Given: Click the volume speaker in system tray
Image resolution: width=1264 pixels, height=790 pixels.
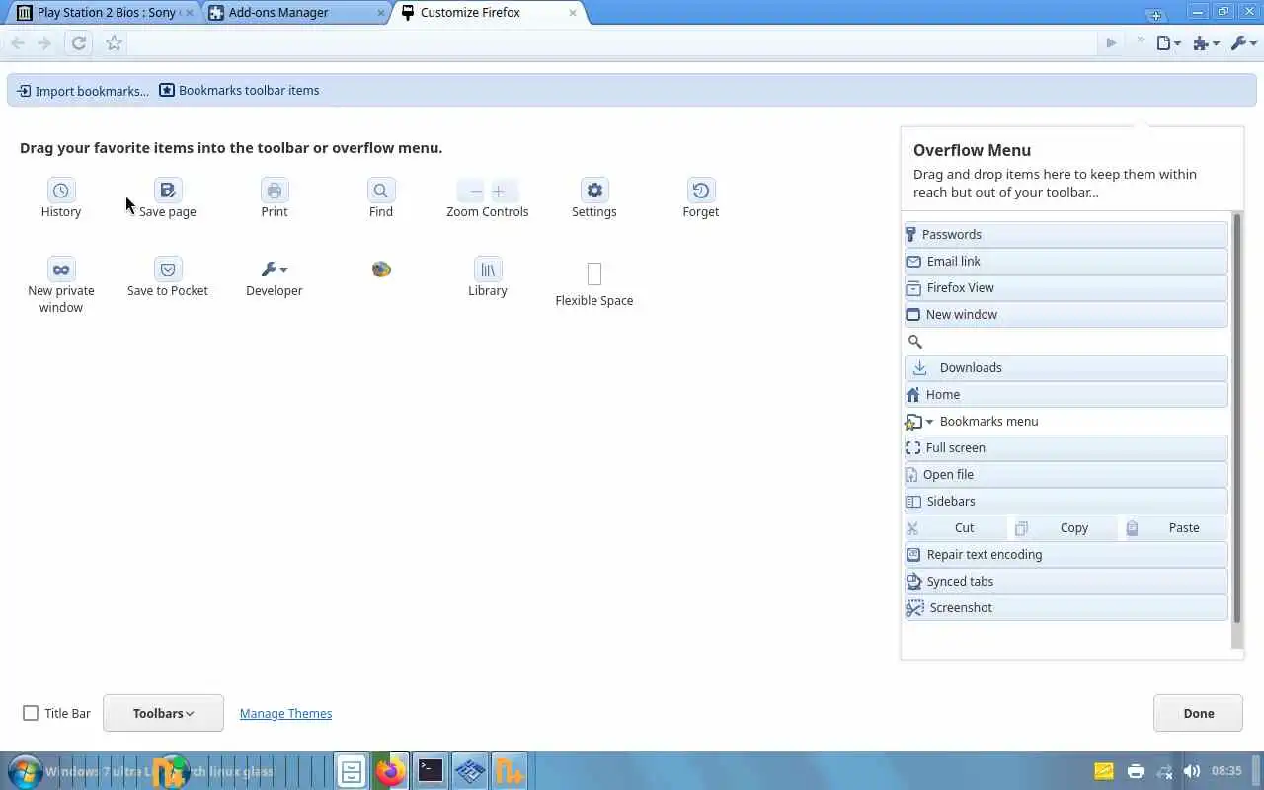Looking at the screenshot, I should pos(1192,771).
